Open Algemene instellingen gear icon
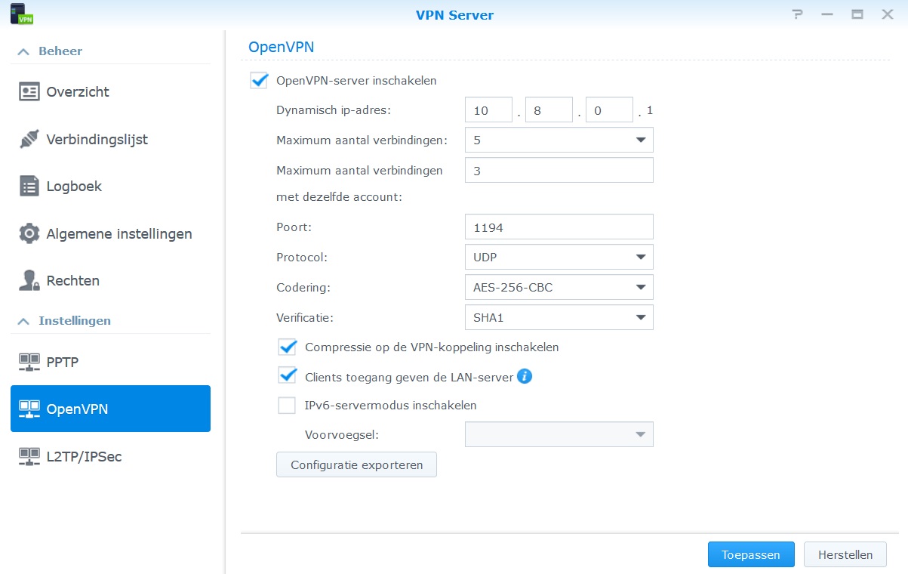This screenshot has width=908, height=574. click(x=29, y=234)
